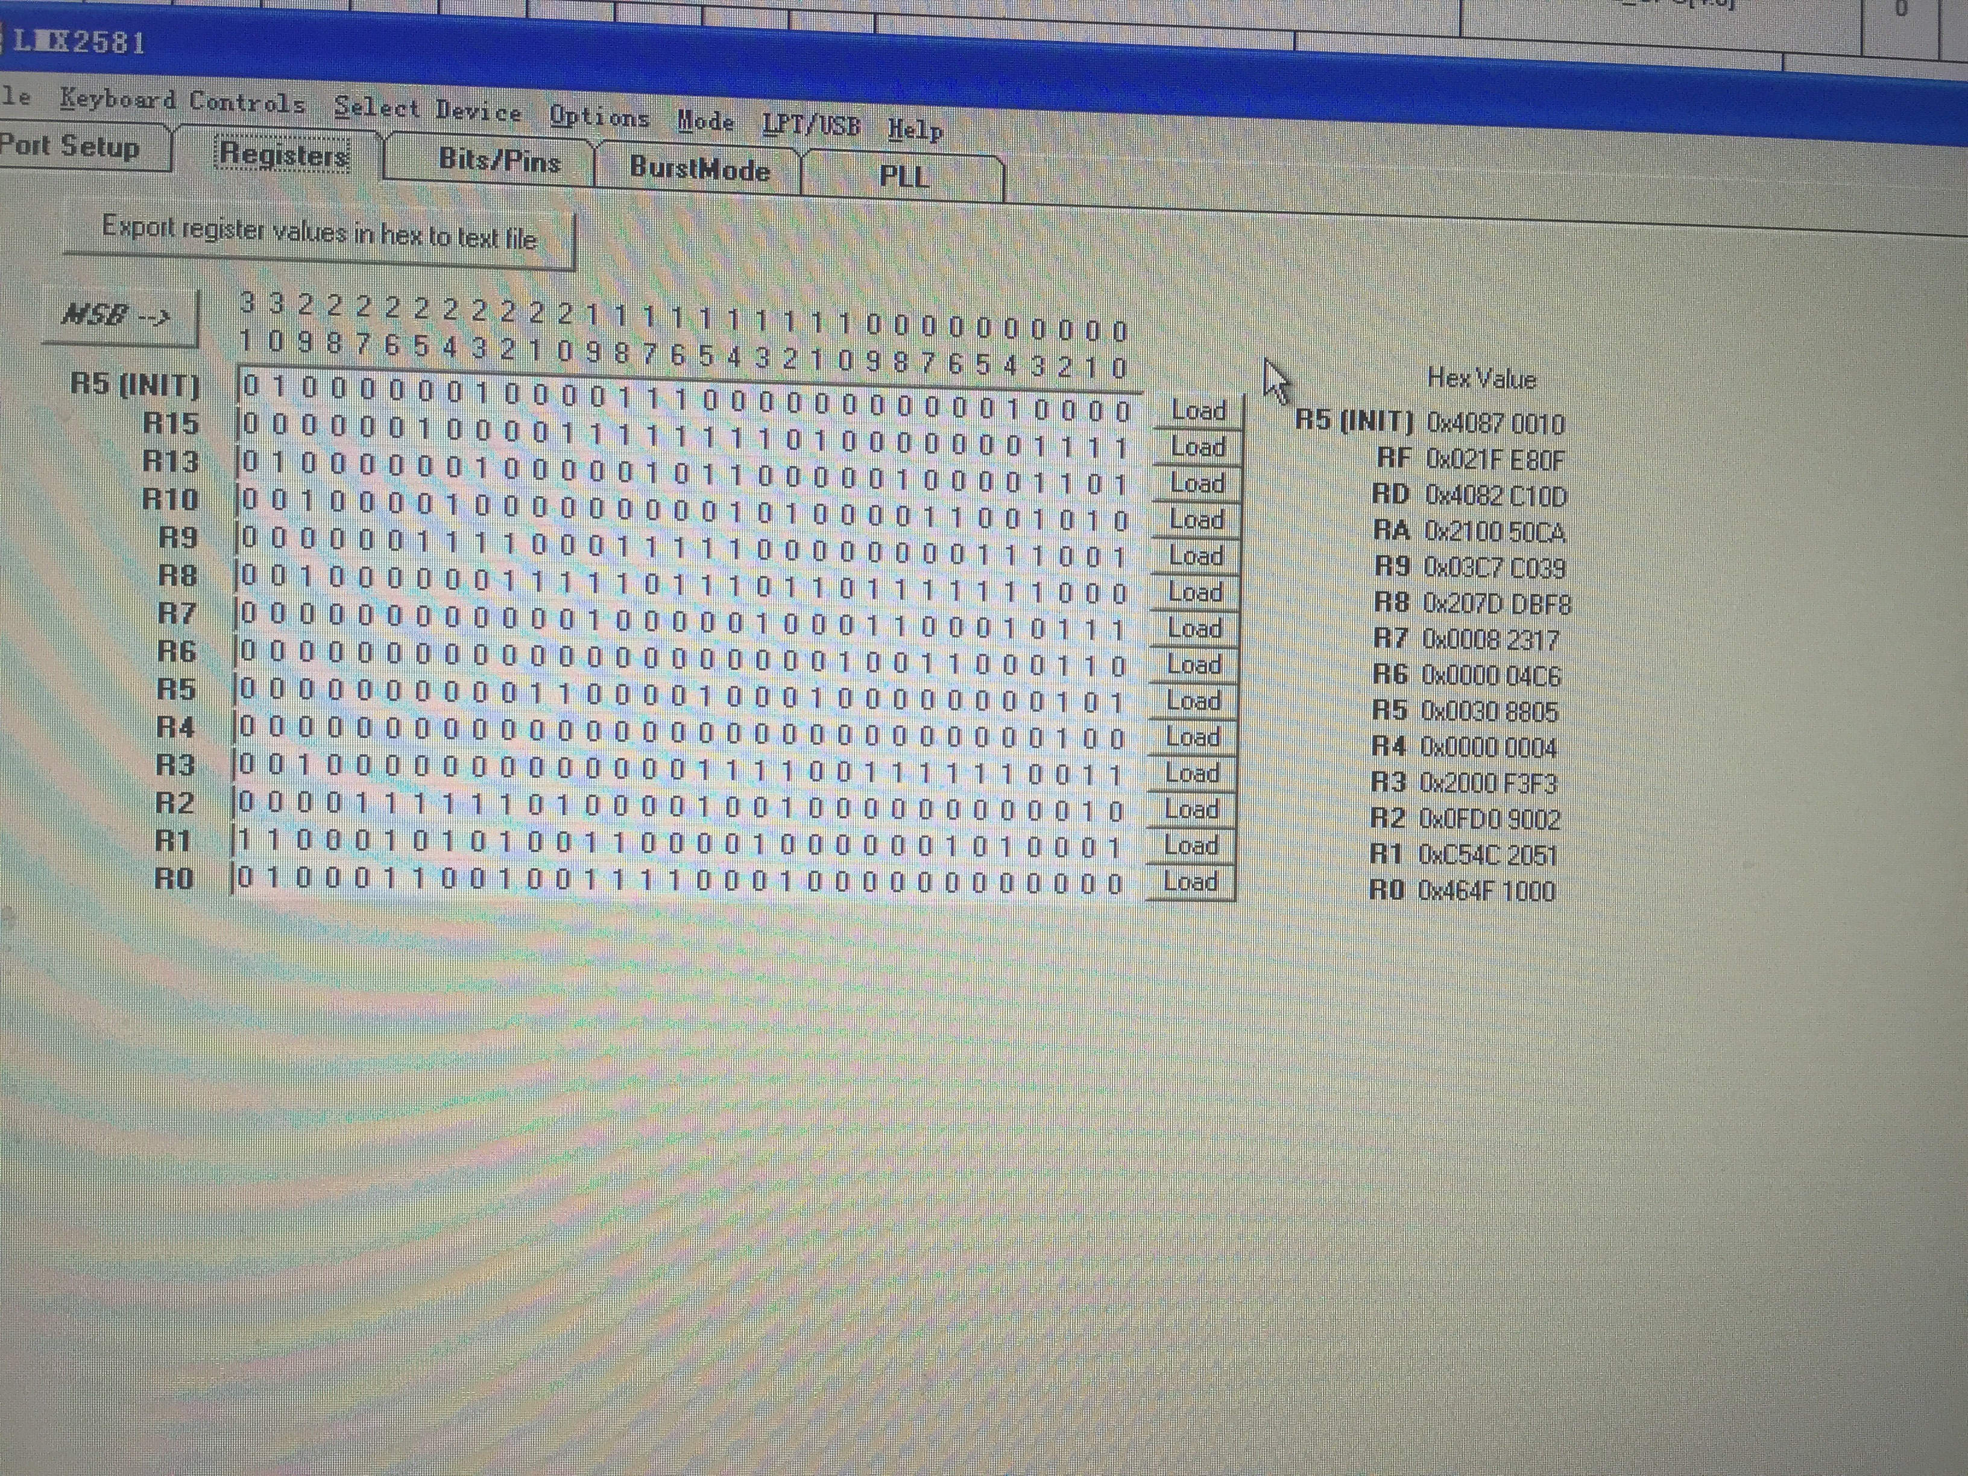Open the Select Device menu

427,109
